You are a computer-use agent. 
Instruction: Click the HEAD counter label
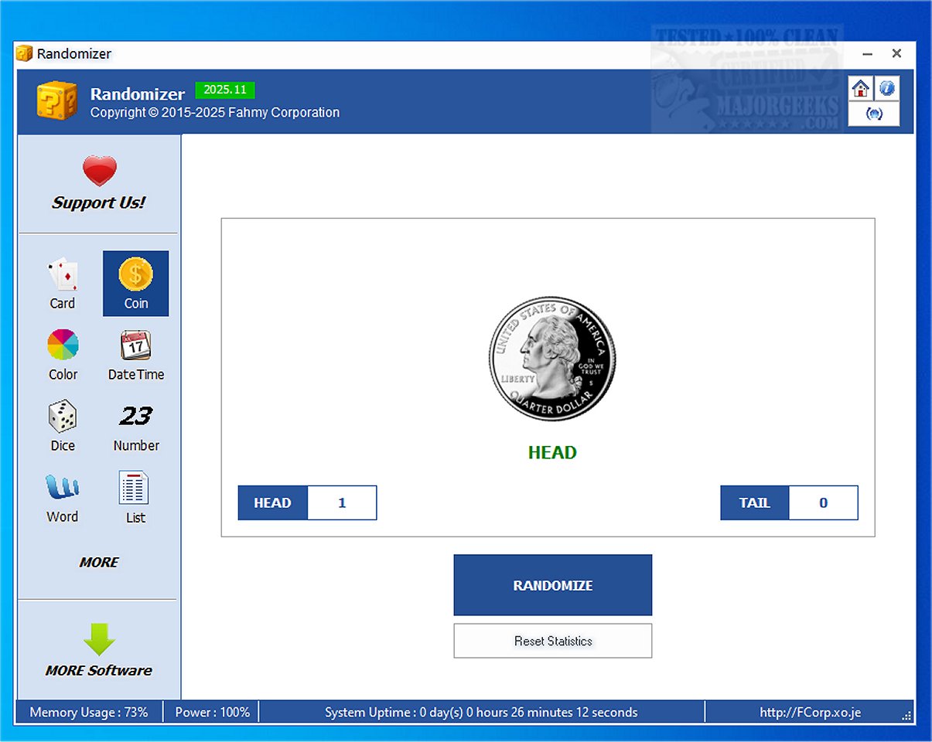click(x=273, y=503)
